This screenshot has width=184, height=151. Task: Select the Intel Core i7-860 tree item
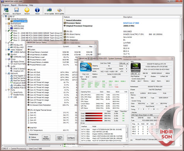(20, 21)
